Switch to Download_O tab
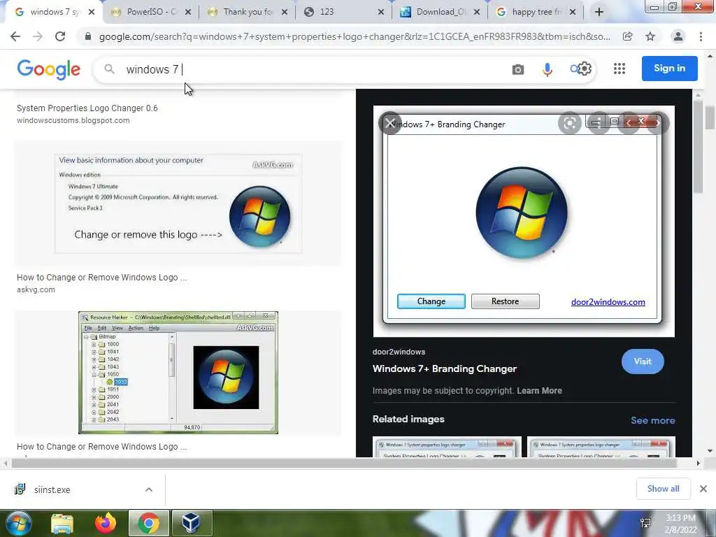 point(441,13)
